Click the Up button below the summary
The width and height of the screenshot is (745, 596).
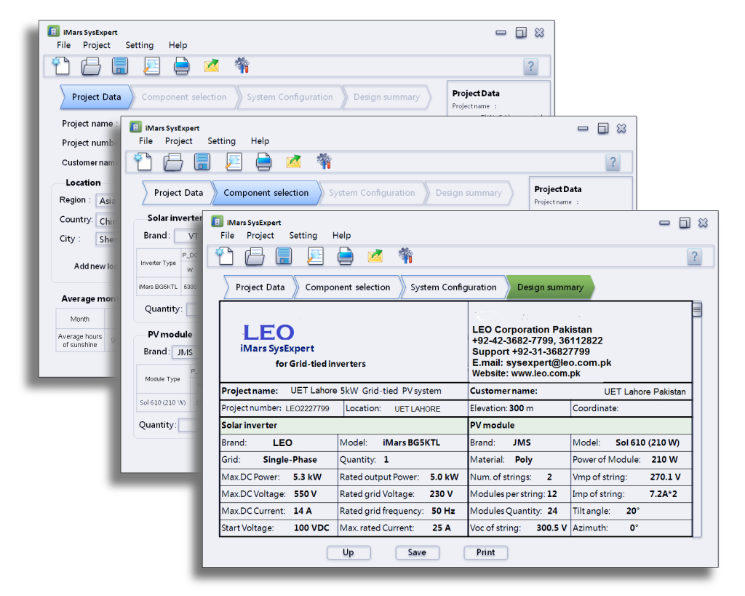click(348, 552)
